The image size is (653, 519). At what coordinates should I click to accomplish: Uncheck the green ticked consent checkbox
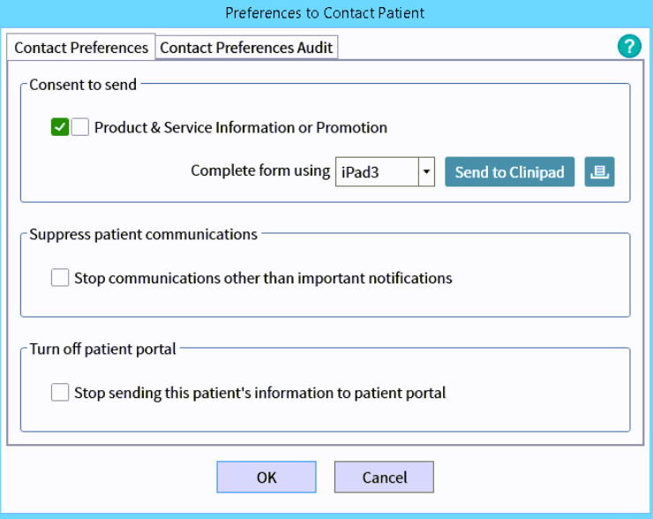coord(60,127)
